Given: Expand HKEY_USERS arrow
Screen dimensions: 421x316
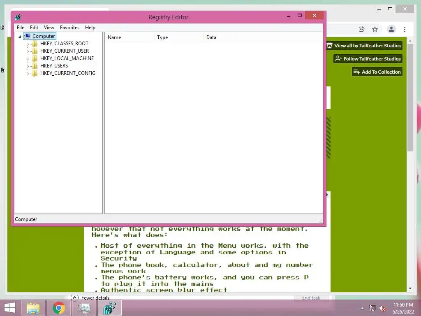Looking at the screenshot, I should pos(28,66).
